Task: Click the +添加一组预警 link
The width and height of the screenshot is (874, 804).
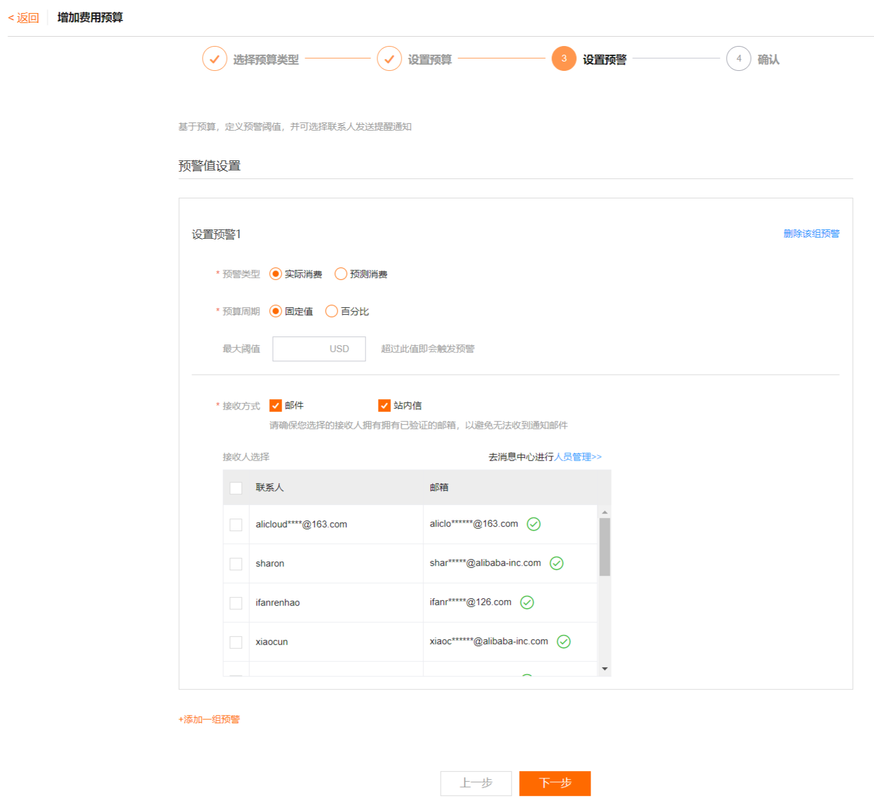Action: (209, 719)
